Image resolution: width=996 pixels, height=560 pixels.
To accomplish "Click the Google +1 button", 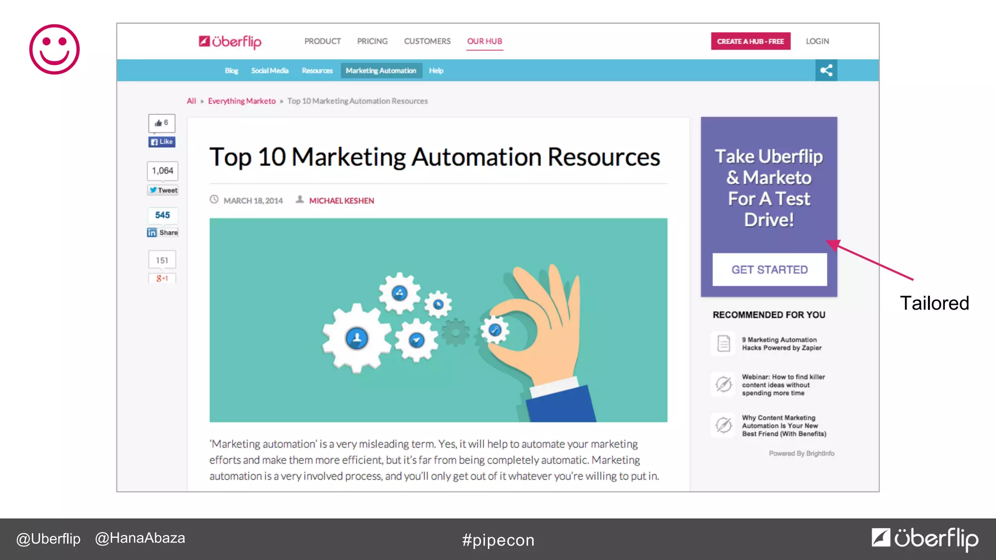I will 162,278.
